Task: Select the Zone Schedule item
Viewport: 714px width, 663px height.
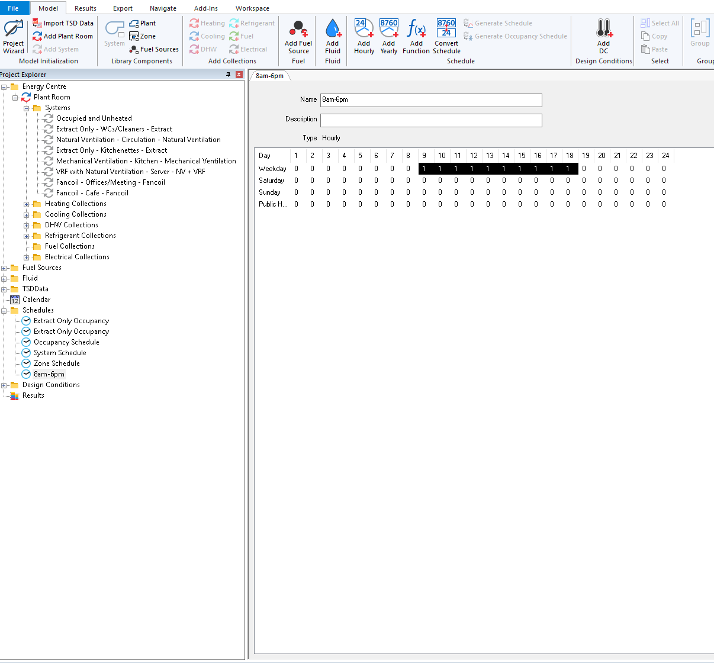Action: point(57,363)
